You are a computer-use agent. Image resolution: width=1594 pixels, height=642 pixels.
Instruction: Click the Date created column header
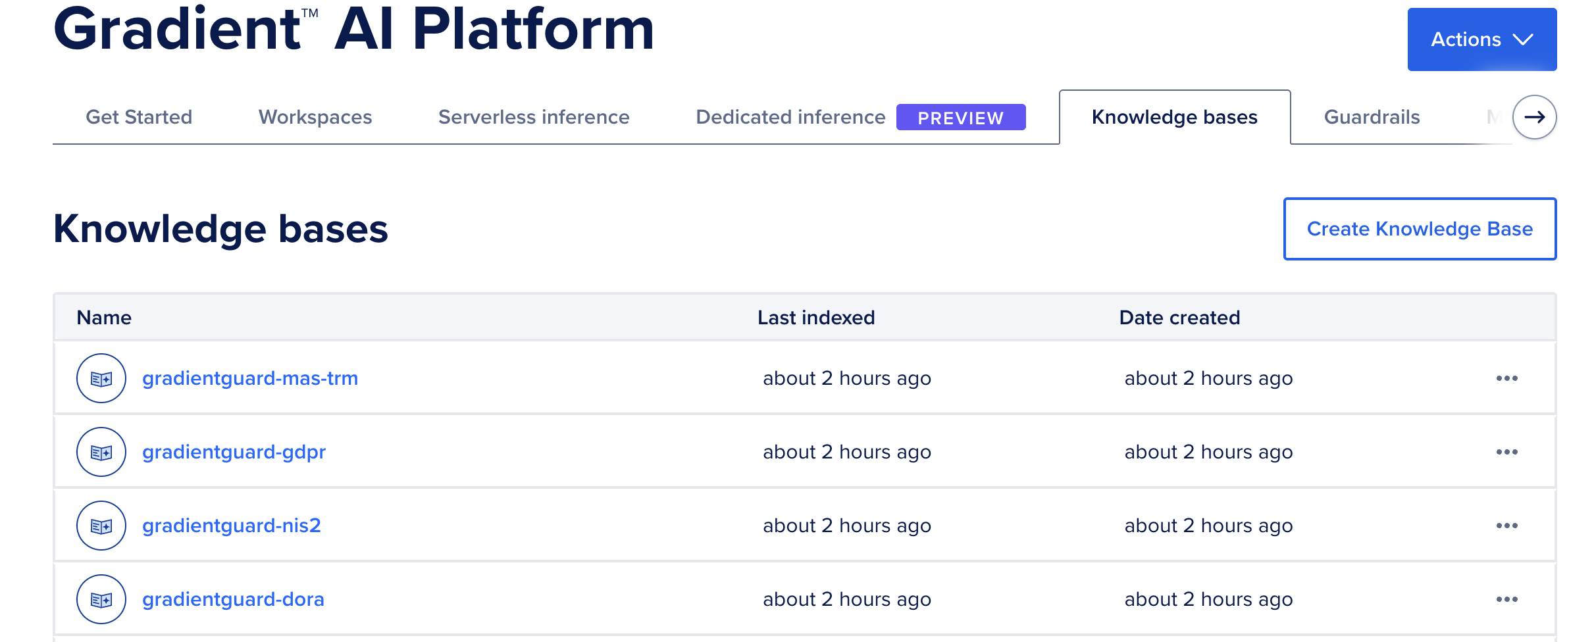[x=1179, y=318]
